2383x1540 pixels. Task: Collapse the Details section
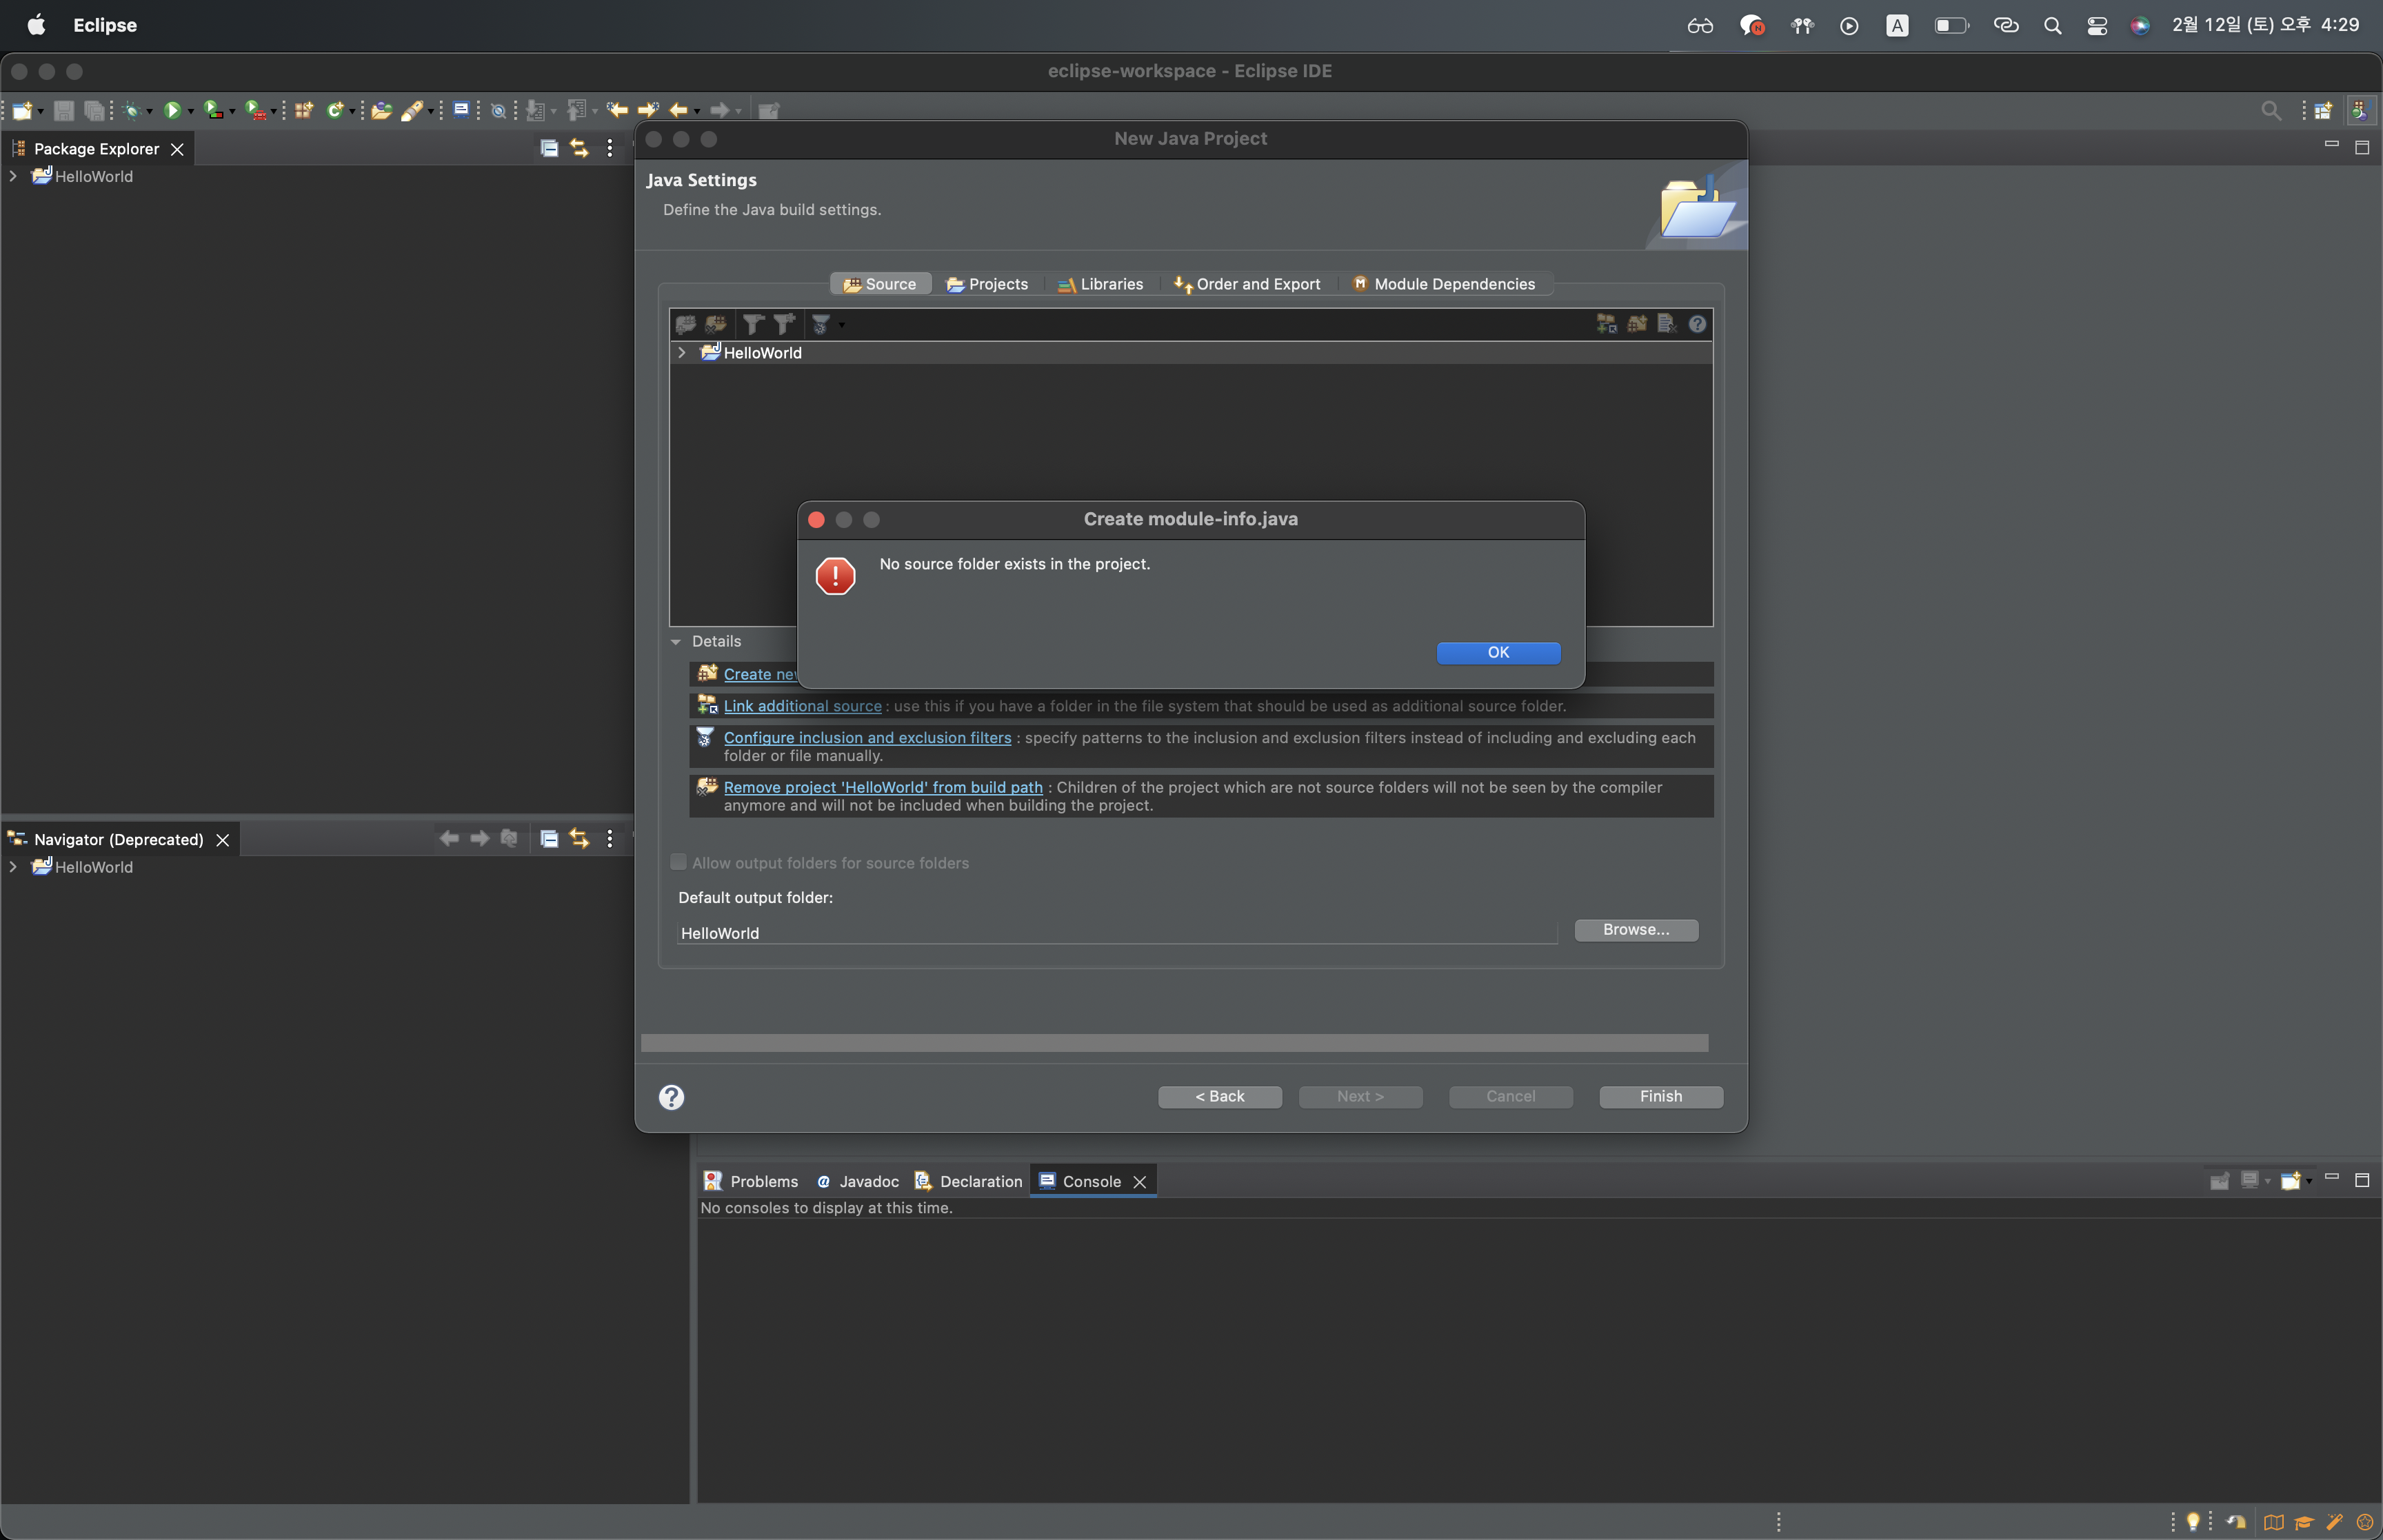pyautogui.click(x=676, y=642)
